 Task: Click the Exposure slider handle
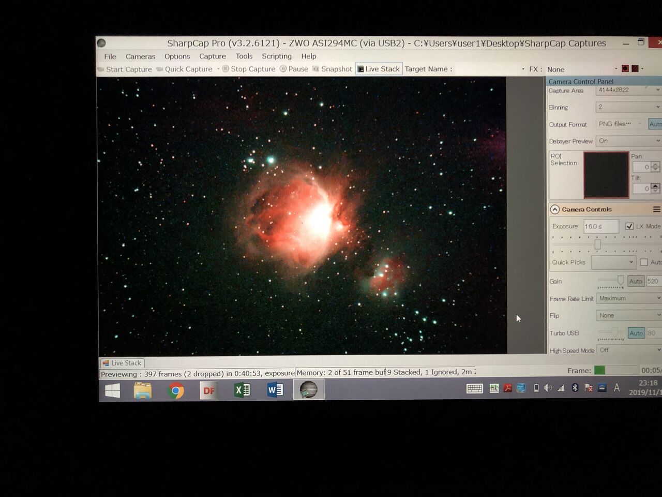597,244
